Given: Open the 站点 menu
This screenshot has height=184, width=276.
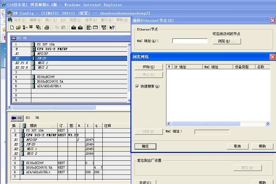Looking at the screenshot, I should [x=20, y=20].
